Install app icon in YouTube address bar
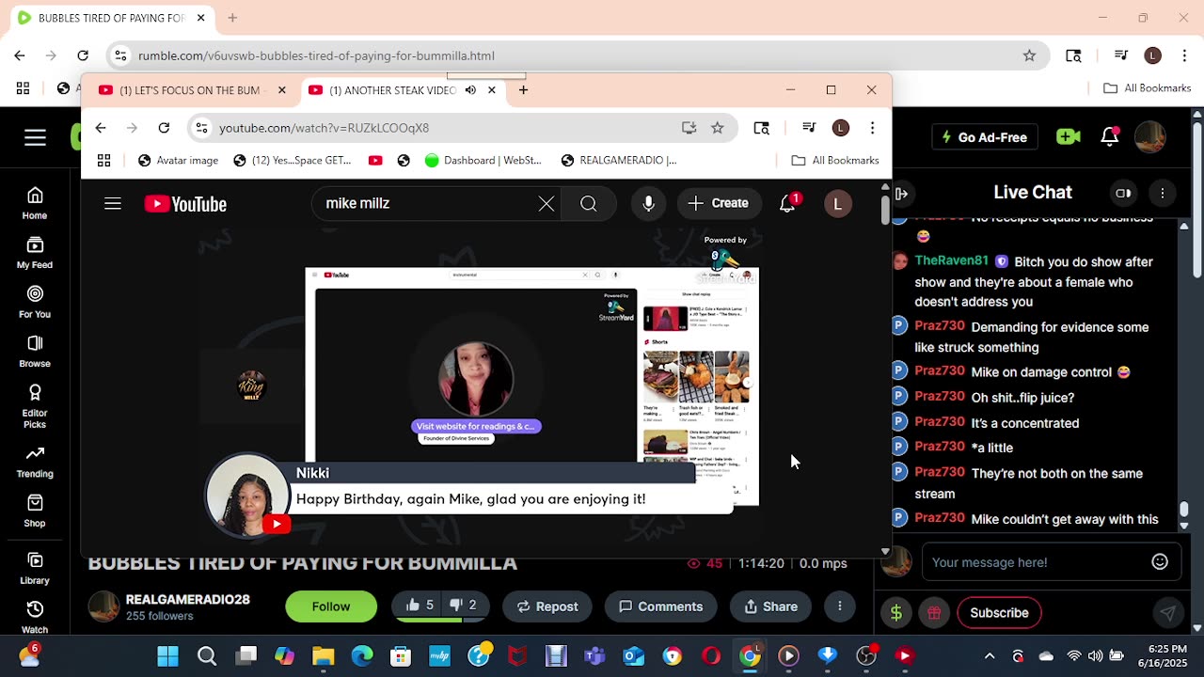The width and height of the screenshot is (1204, 677). point(689,128)
